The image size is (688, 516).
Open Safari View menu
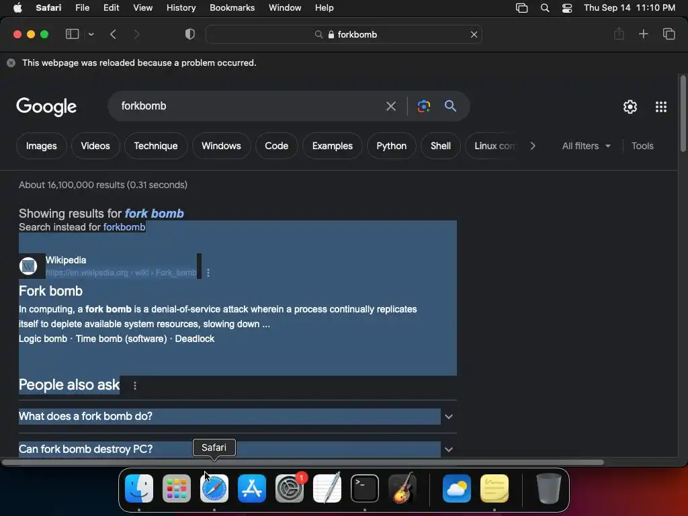pos(142,7)
